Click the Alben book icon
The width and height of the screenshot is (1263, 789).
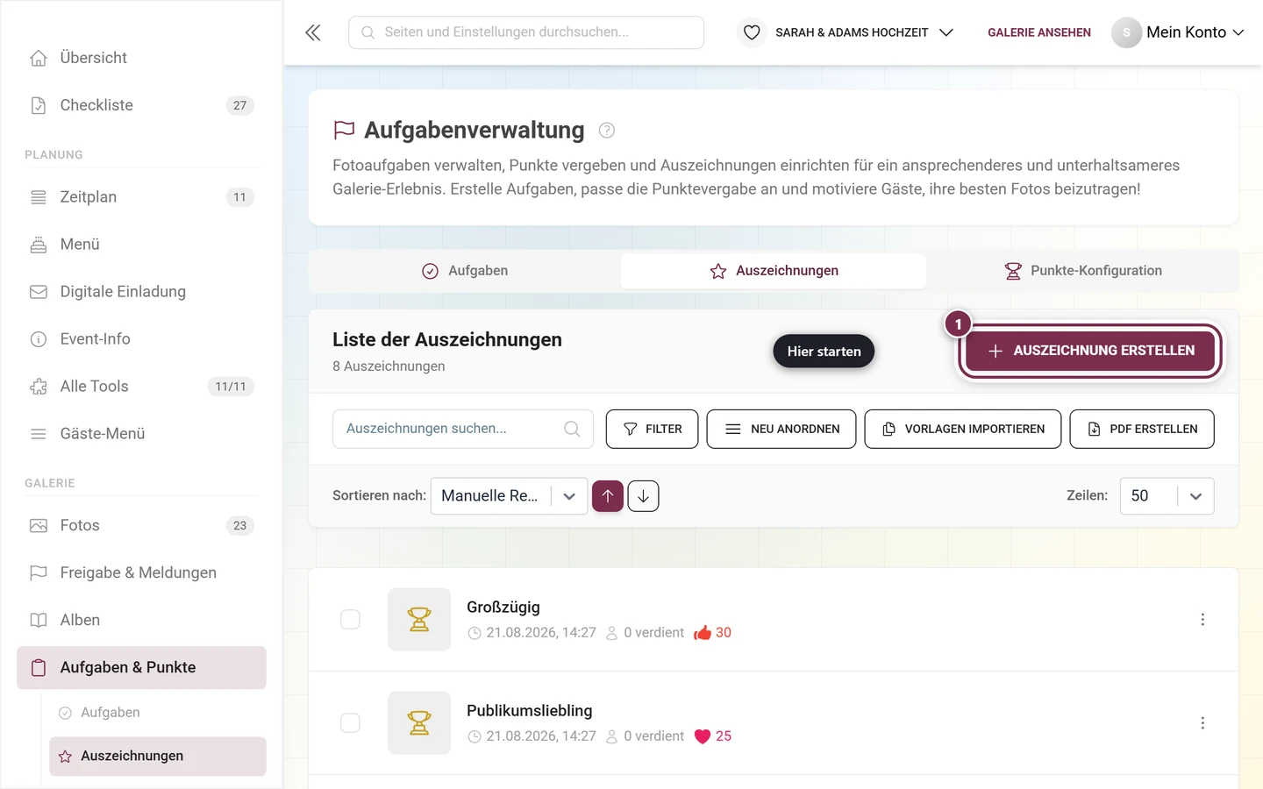pos(39,621)
